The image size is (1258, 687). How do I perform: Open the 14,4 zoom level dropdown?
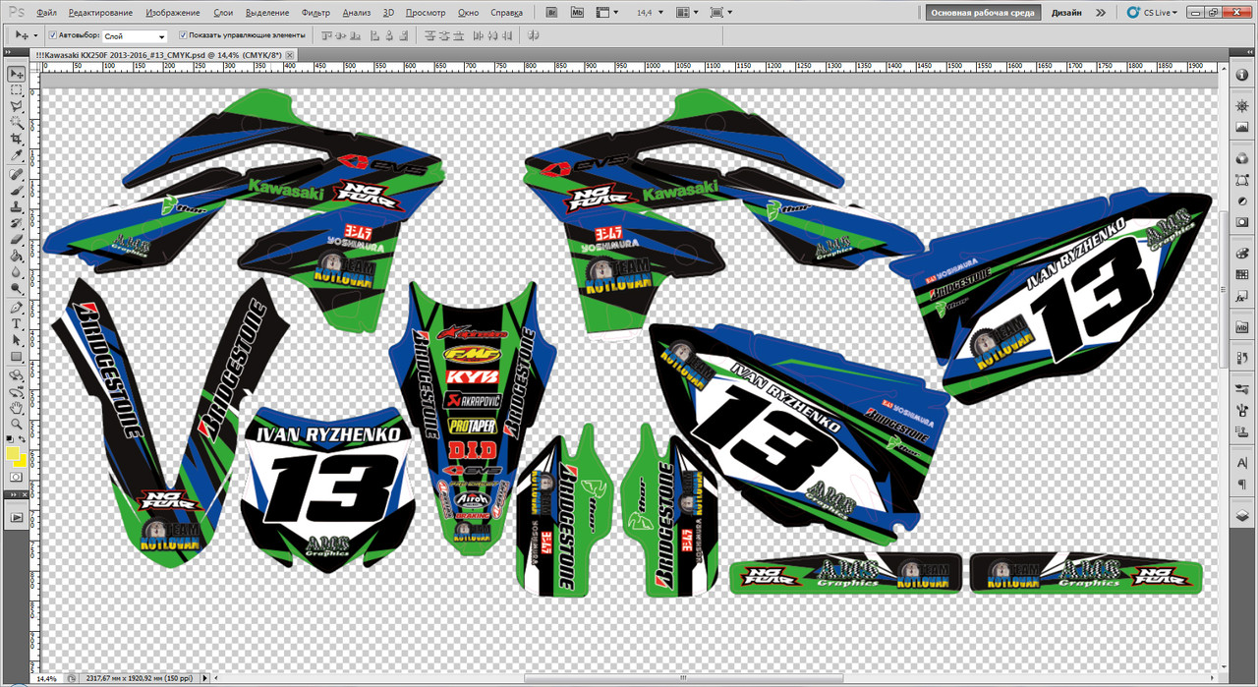[659, 13]
